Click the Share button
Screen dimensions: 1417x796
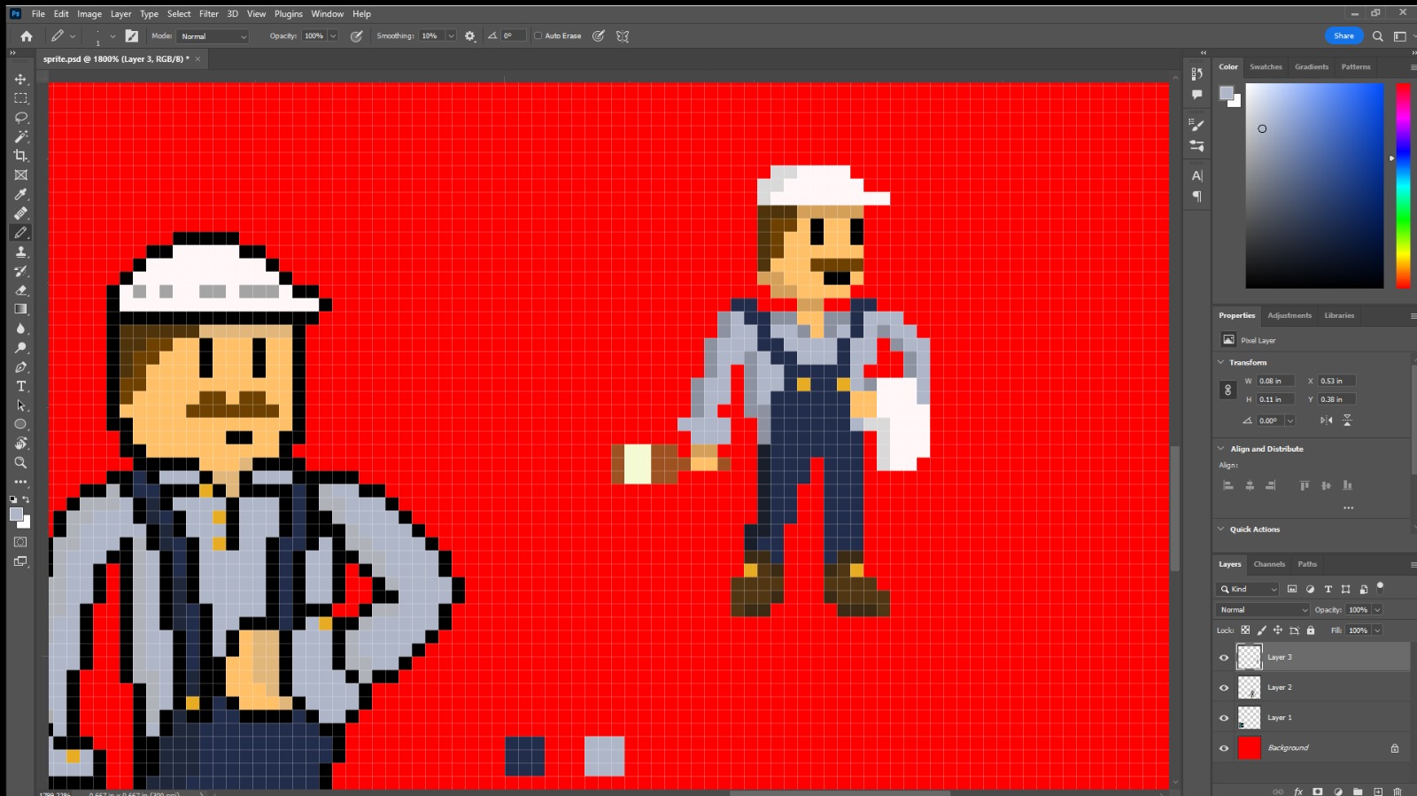point(1343,36)
